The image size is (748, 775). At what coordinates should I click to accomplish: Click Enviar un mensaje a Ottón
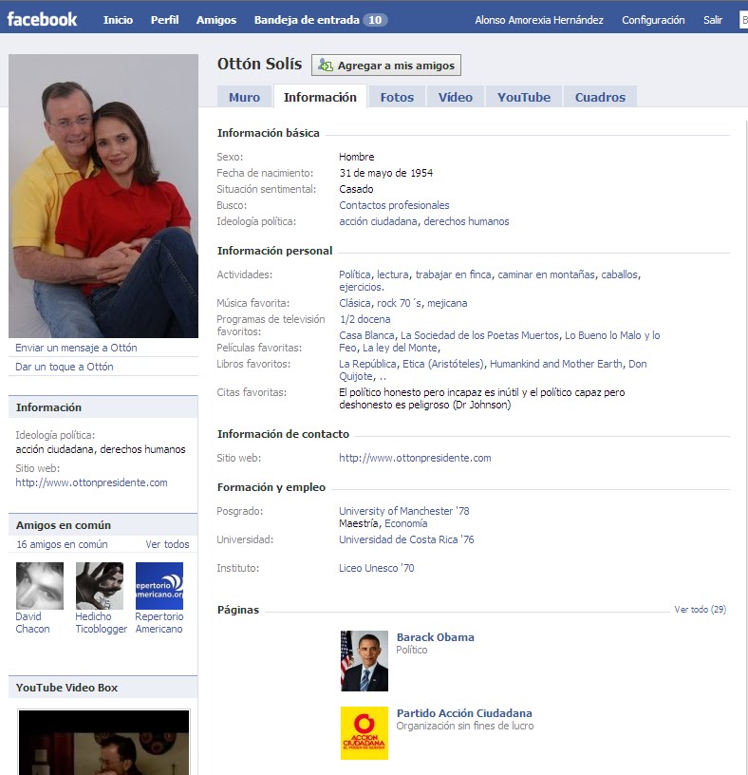(x=76, y=348)
